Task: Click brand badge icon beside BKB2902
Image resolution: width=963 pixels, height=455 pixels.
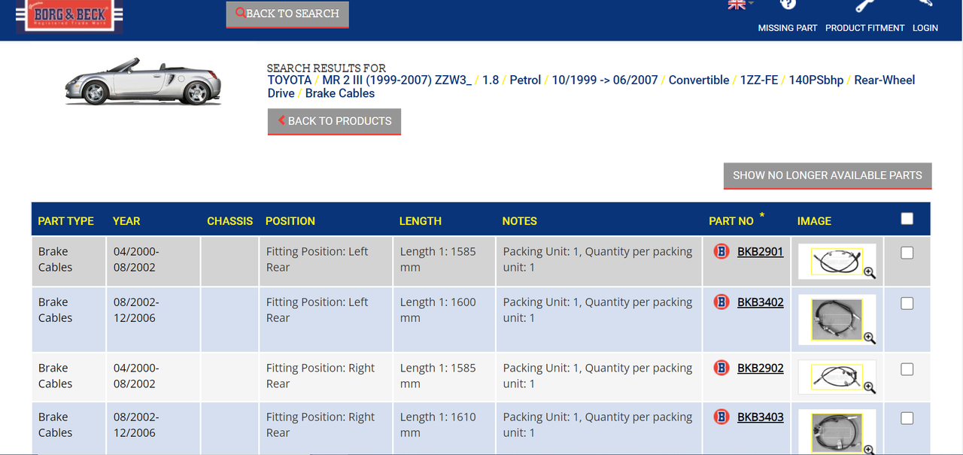Action: pyautogui.click(x=721, y=368)
